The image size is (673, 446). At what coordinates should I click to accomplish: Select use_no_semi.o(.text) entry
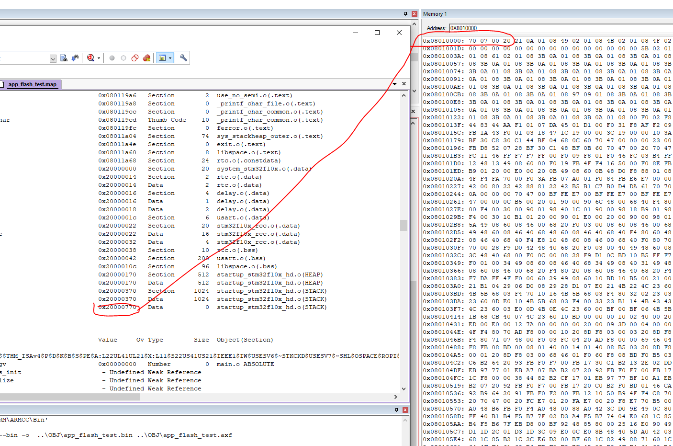(254, 95)
